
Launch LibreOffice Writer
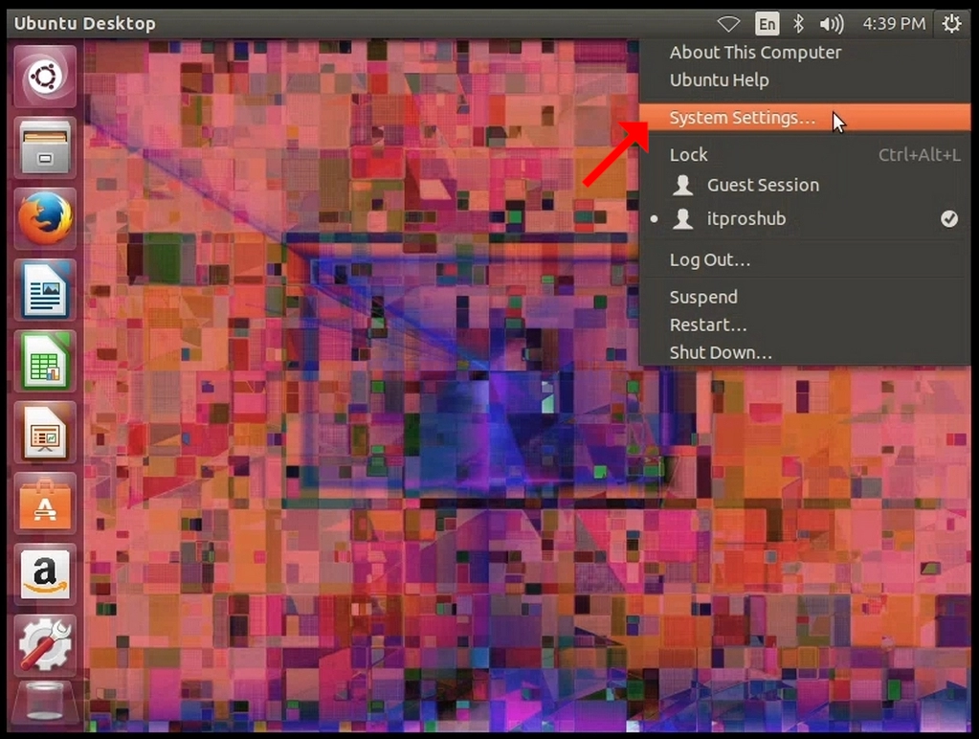[x=45, y=290]
